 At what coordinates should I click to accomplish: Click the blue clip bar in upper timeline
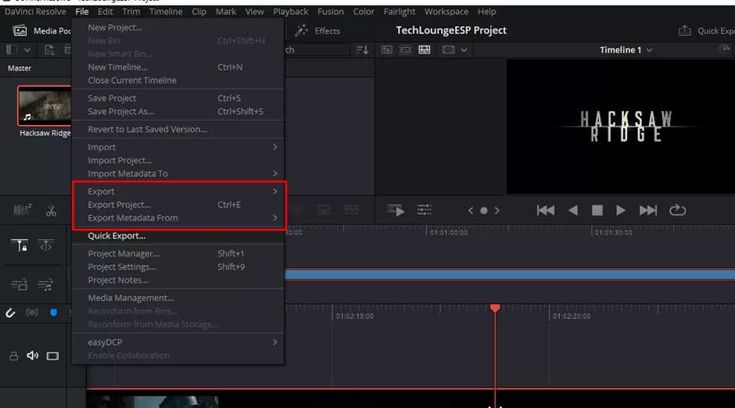point(510,275)
